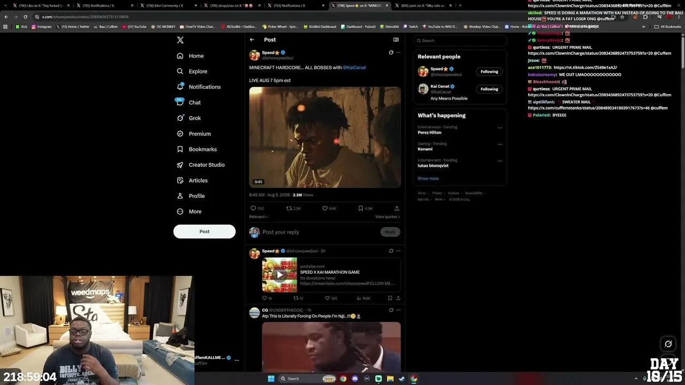This screenshot has height=385, width=685.
Task: Switch to the yoxic on X browser tab
Action: 423,5
